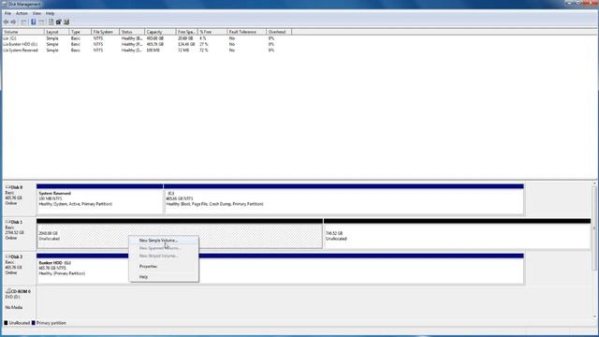Image resolution: width=599 pixels, height=337 pixels.
Task: Click the Disk Management title bar icon
Action: coord(4,4)
